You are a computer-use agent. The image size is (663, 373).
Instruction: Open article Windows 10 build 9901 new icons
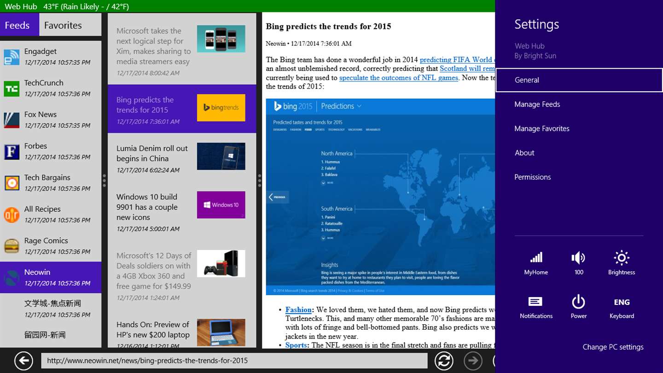point(147,207)
